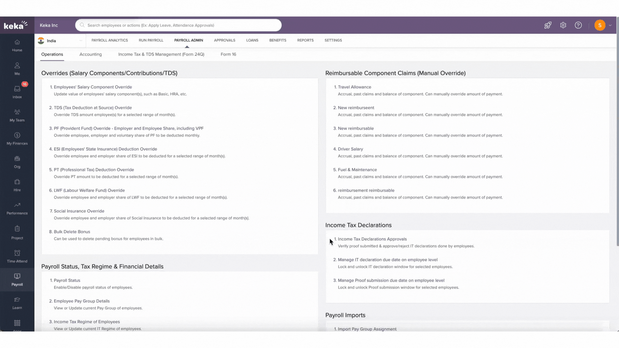Click the rocket quick-start icon
Image resolution: width=619 pixels, height=348 pixels.
[x=548, y=25]
